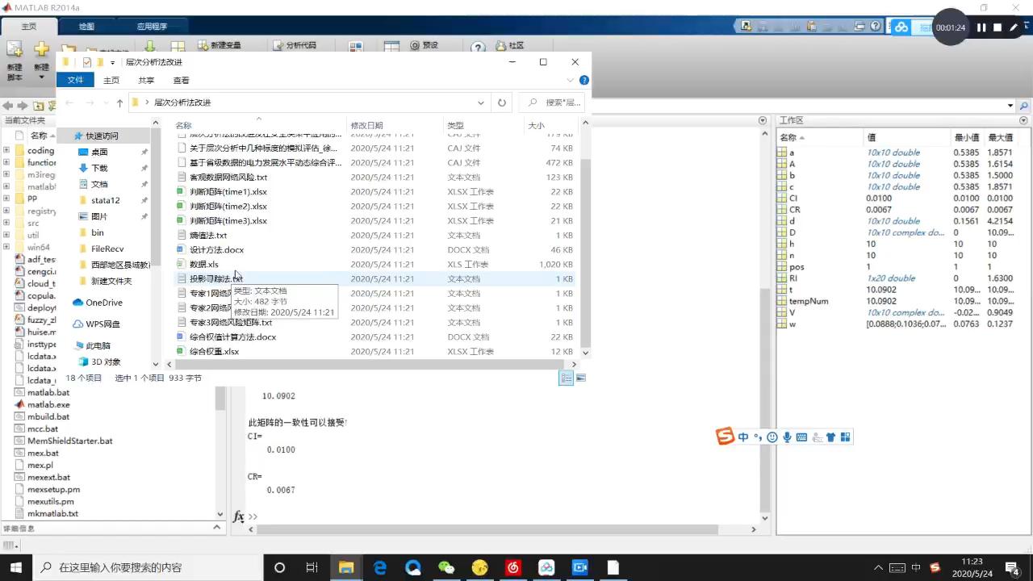This screenshot has height=581, width=1033.
Task: Activate the Sogou input microphone icon
Action: pyautogui.click(x=787, y=437)
